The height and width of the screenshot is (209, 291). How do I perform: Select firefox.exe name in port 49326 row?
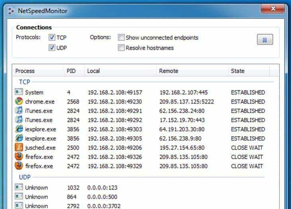pyautogui.click(x=39, y=157)
